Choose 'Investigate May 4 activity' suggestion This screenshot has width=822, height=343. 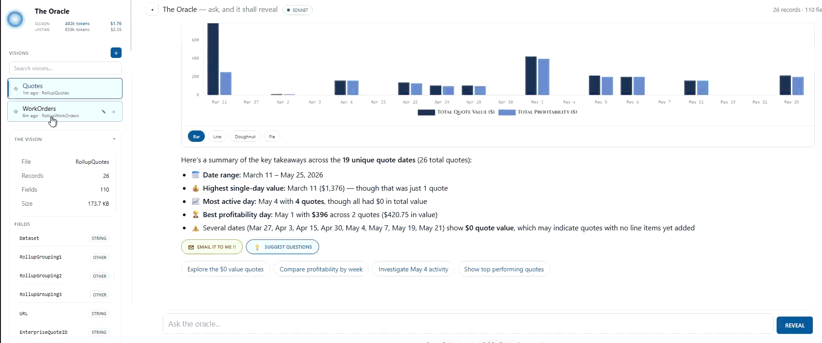point(413,269)
